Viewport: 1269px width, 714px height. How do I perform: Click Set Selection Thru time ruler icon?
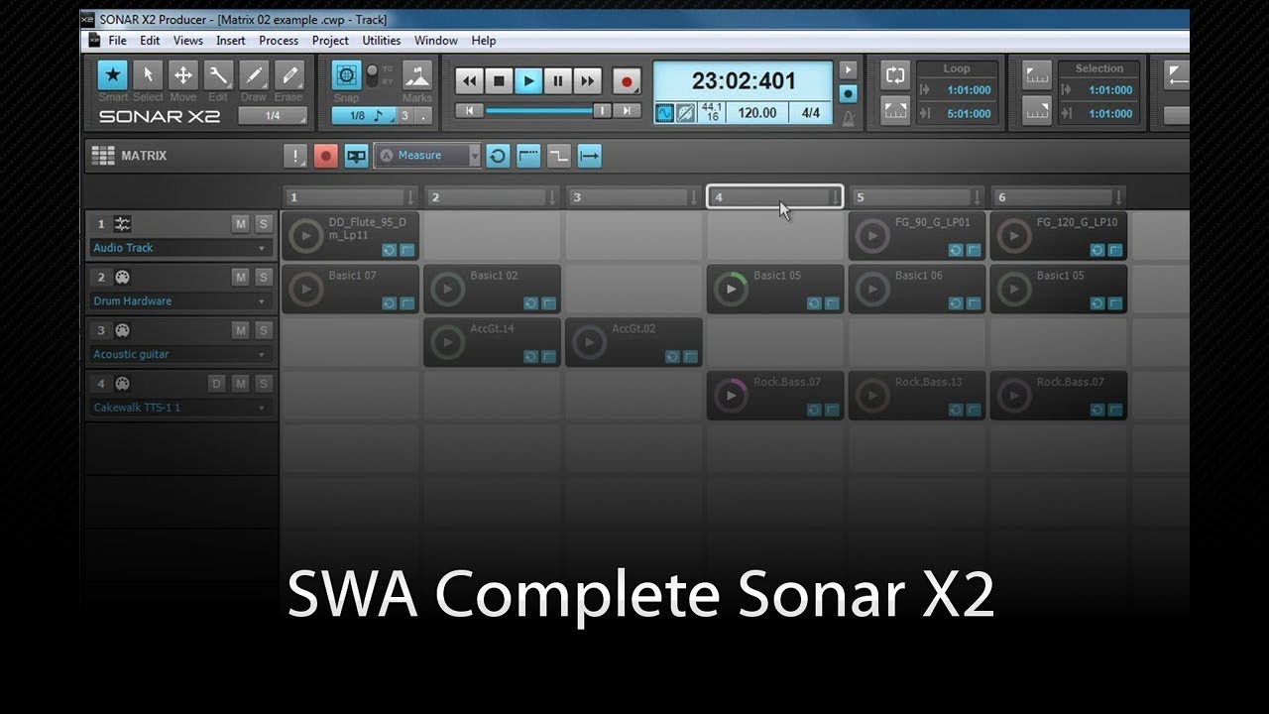pyautogui.click(x=1037, y=110)
